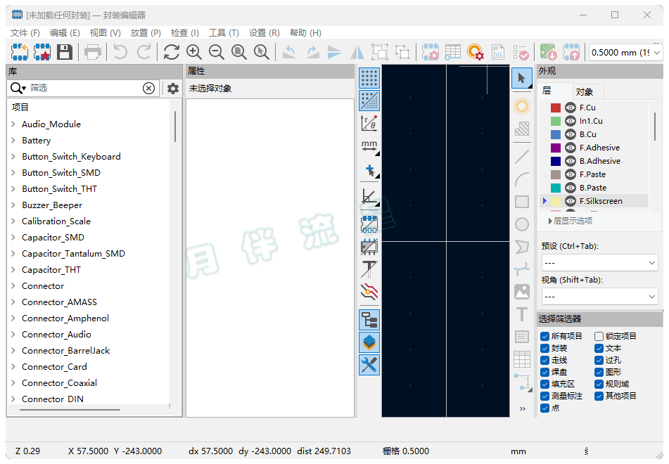This screenshot has width=669, height=464.
Task: Click Create Footprint with wizard icon
Action: (42, 52)
